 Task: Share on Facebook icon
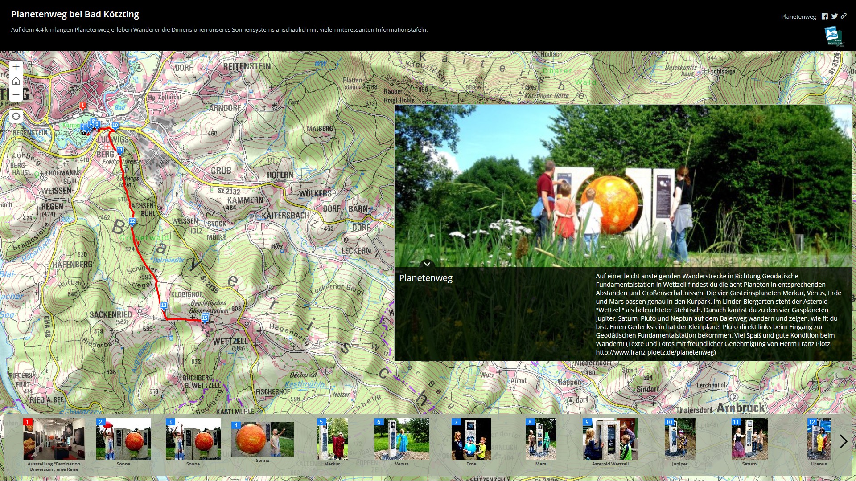pyautogui.click(x=825, y=16)
